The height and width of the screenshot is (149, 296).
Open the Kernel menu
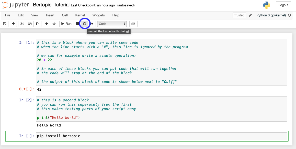(x=80, y=15)
